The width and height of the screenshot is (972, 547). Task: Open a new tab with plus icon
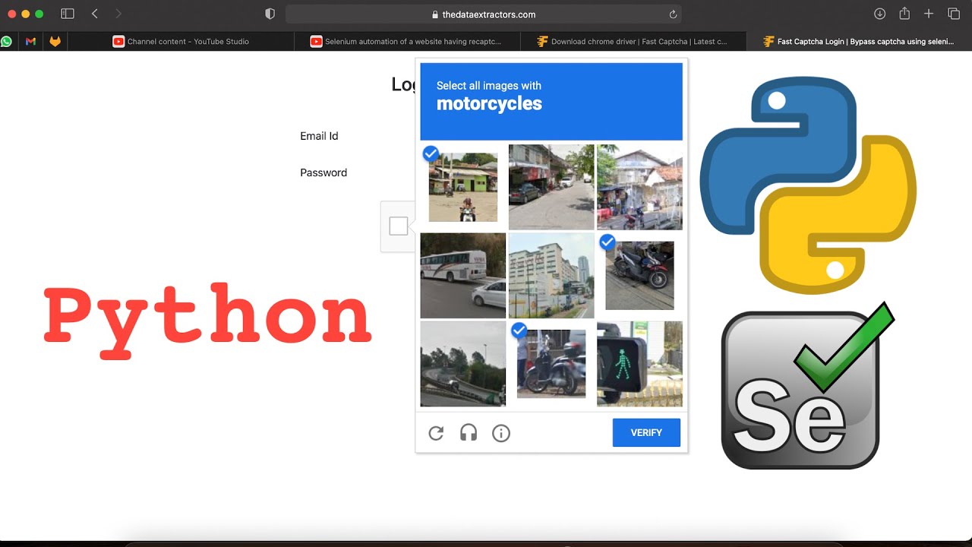[929, 14]
